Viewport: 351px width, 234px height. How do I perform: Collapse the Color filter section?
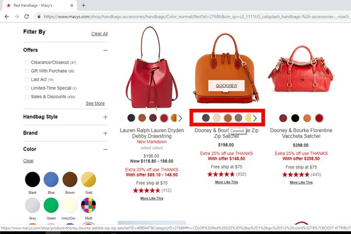(105, 149)
